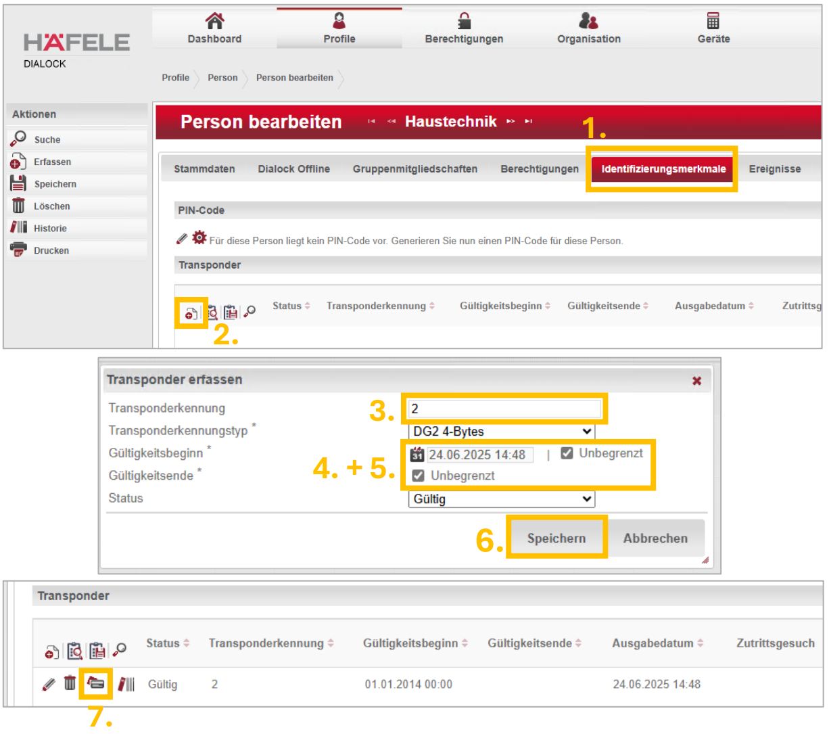
Task: Click Abbrechen button in dialog
Action: coord(655,538)
